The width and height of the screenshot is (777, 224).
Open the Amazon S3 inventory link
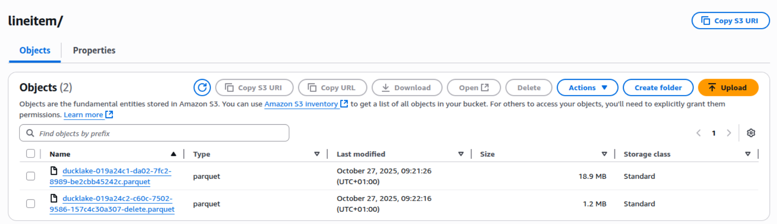(x=301, y=104)
